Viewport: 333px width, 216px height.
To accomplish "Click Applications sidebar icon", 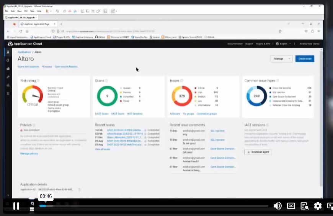I will click(x=8, y=52).
